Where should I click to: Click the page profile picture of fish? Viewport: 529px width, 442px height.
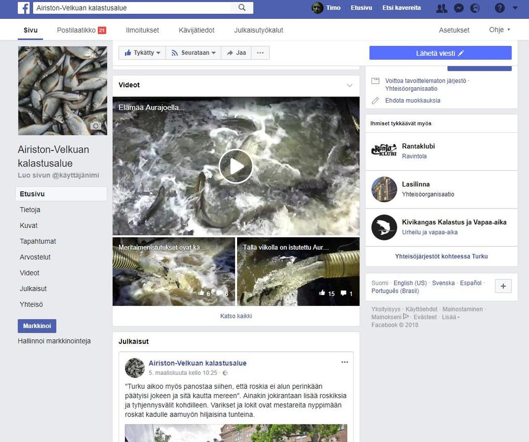[x=63, y=91]
